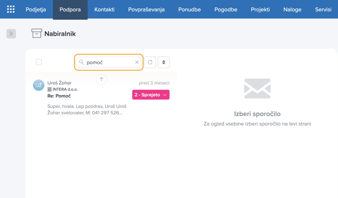Switch to the Kontakti tab
The width and height of the screenshot is (338, 198).
coord(104,10)
